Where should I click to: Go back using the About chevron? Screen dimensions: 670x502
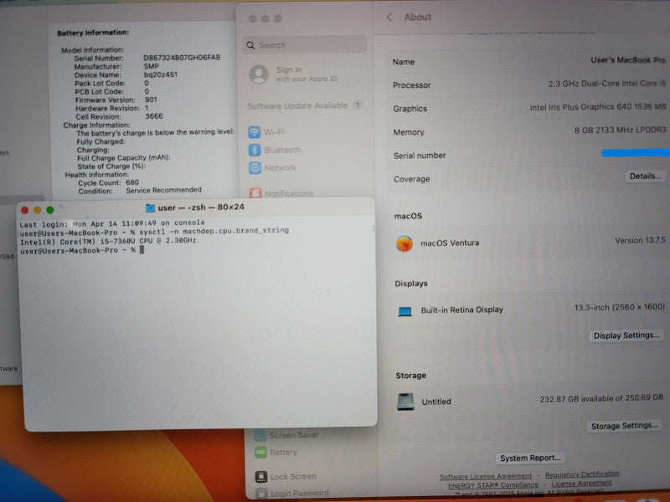click(x=389, y=17)
